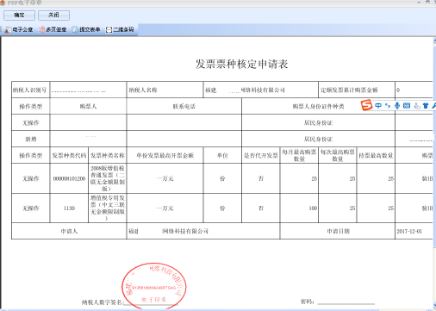This screenshot has height=311, width=436.
Task: Click the 纳税人数字签名 label
Action: coord(103,302)
